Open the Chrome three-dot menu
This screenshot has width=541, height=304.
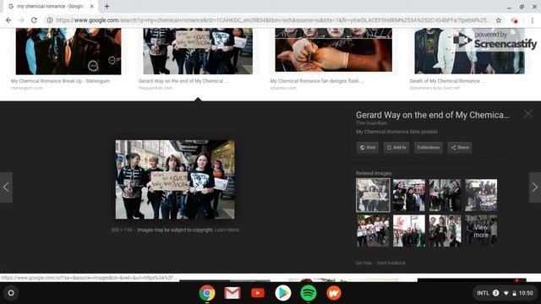coord(533,20)
